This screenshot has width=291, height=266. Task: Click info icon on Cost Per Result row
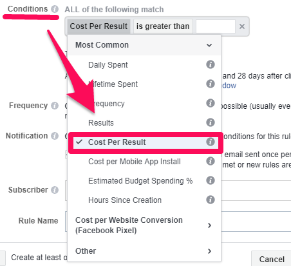(x=211, y=142)
